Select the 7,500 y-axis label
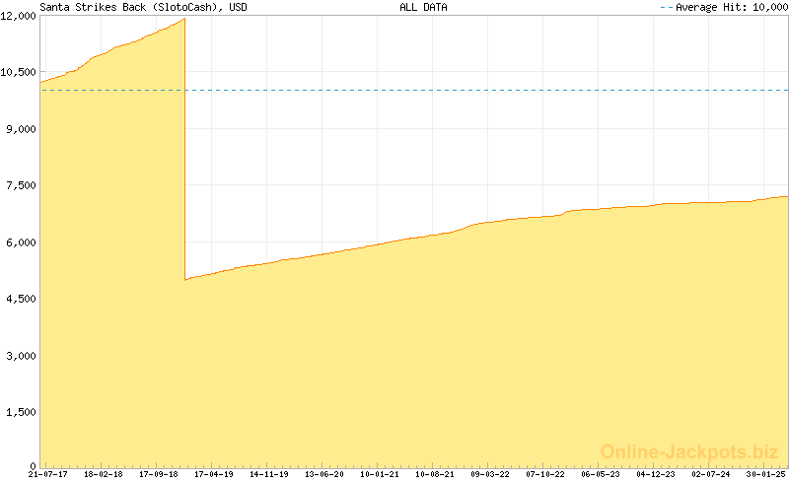This screenshot has height=483, width=789. pos(19,185)
